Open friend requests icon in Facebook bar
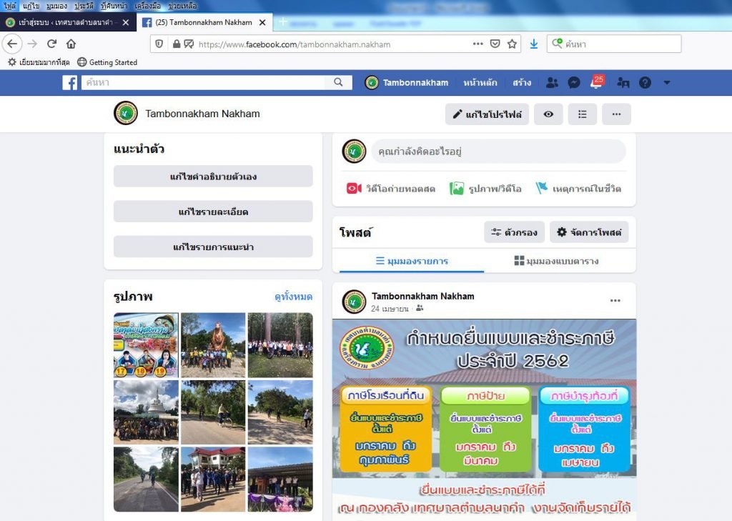Screen dimensions: 732x521 click(551, 83)
